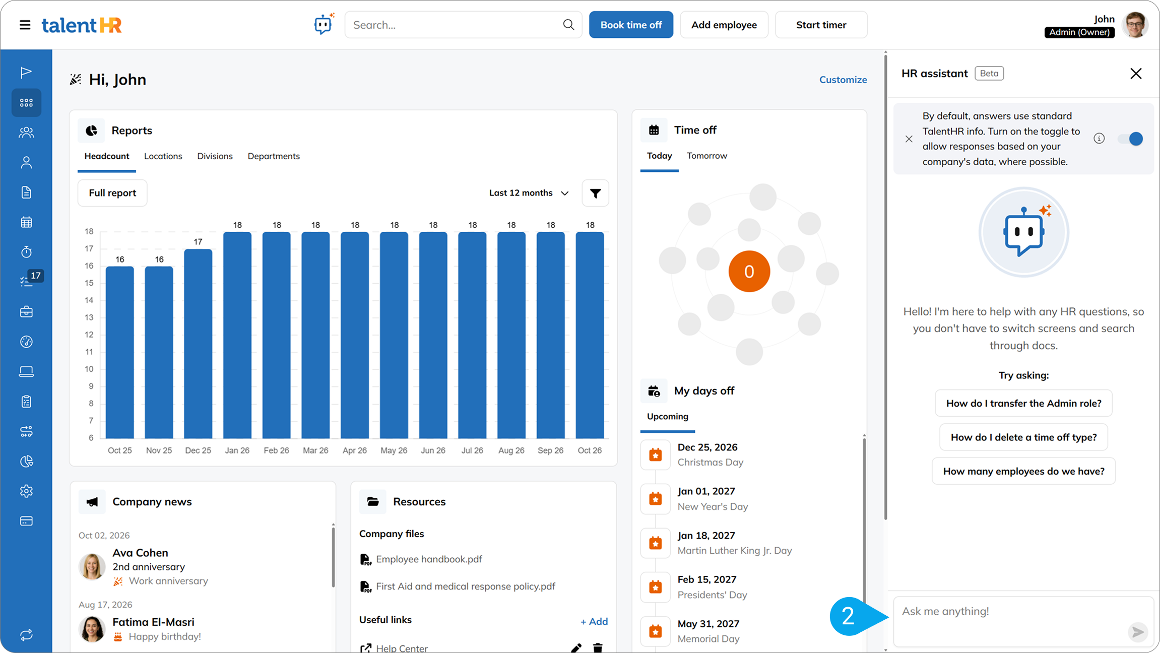Click the + Add useful links
Image resolution: width=1160 pixels, height=653 pixels.
click(594, 621)
